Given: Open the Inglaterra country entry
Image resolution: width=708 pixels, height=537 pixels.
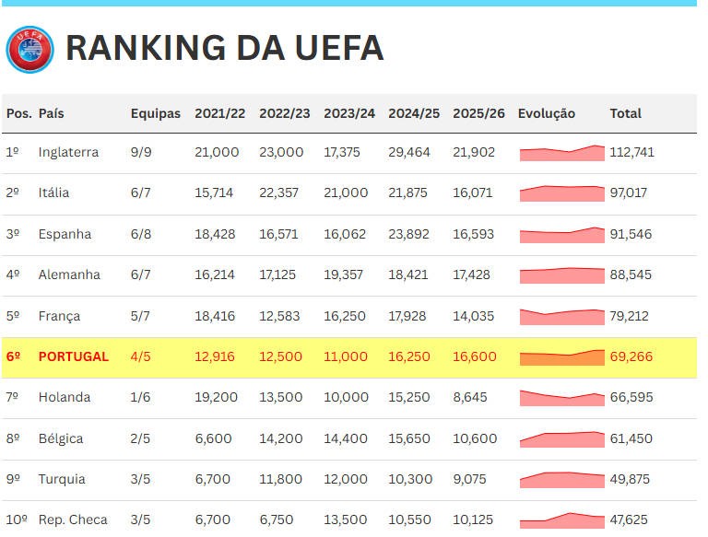Looking at the screenshot, I should click(68, 152).
